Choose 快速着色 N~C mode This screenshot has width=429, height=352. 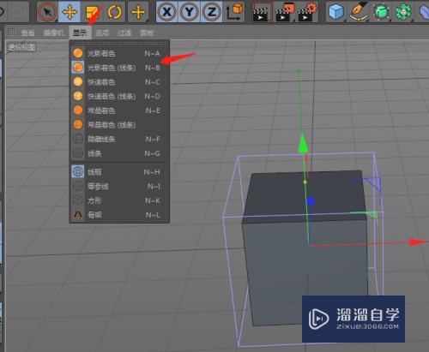119,82
